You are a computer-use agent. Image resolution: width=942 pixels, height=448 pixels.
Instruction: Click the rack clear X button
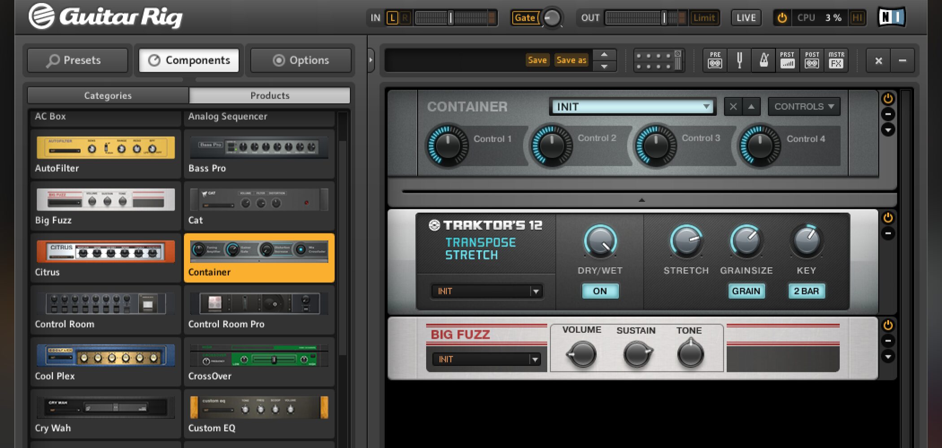point(878,60)
